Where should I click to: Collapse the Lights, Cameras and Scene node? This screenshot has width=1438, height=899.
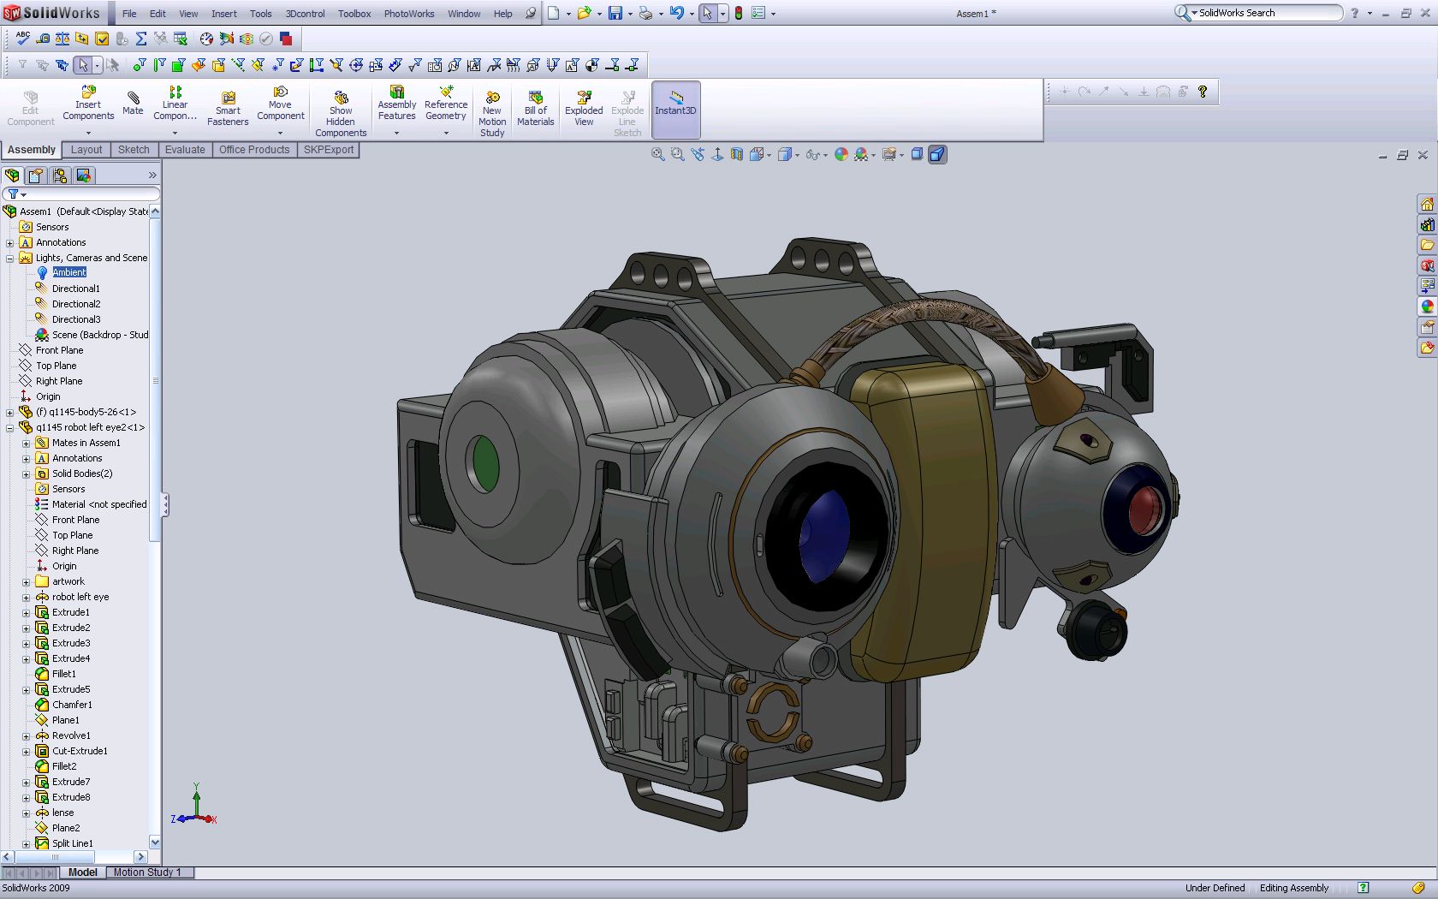[x=10, y=258]
